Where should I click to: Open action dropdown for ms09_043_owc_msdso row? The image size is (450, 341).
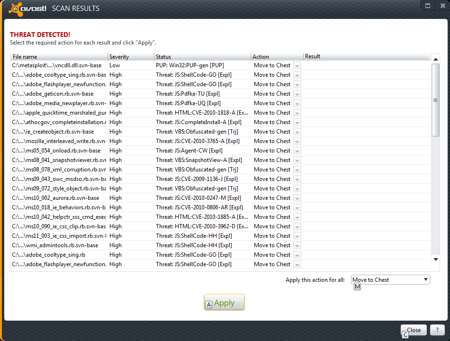[297, 179]
